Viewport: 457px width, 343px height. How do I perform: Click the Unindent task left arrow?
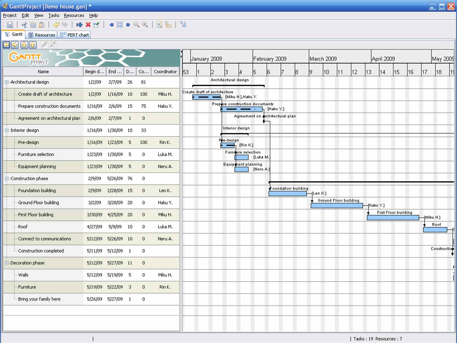click(6, 45)
